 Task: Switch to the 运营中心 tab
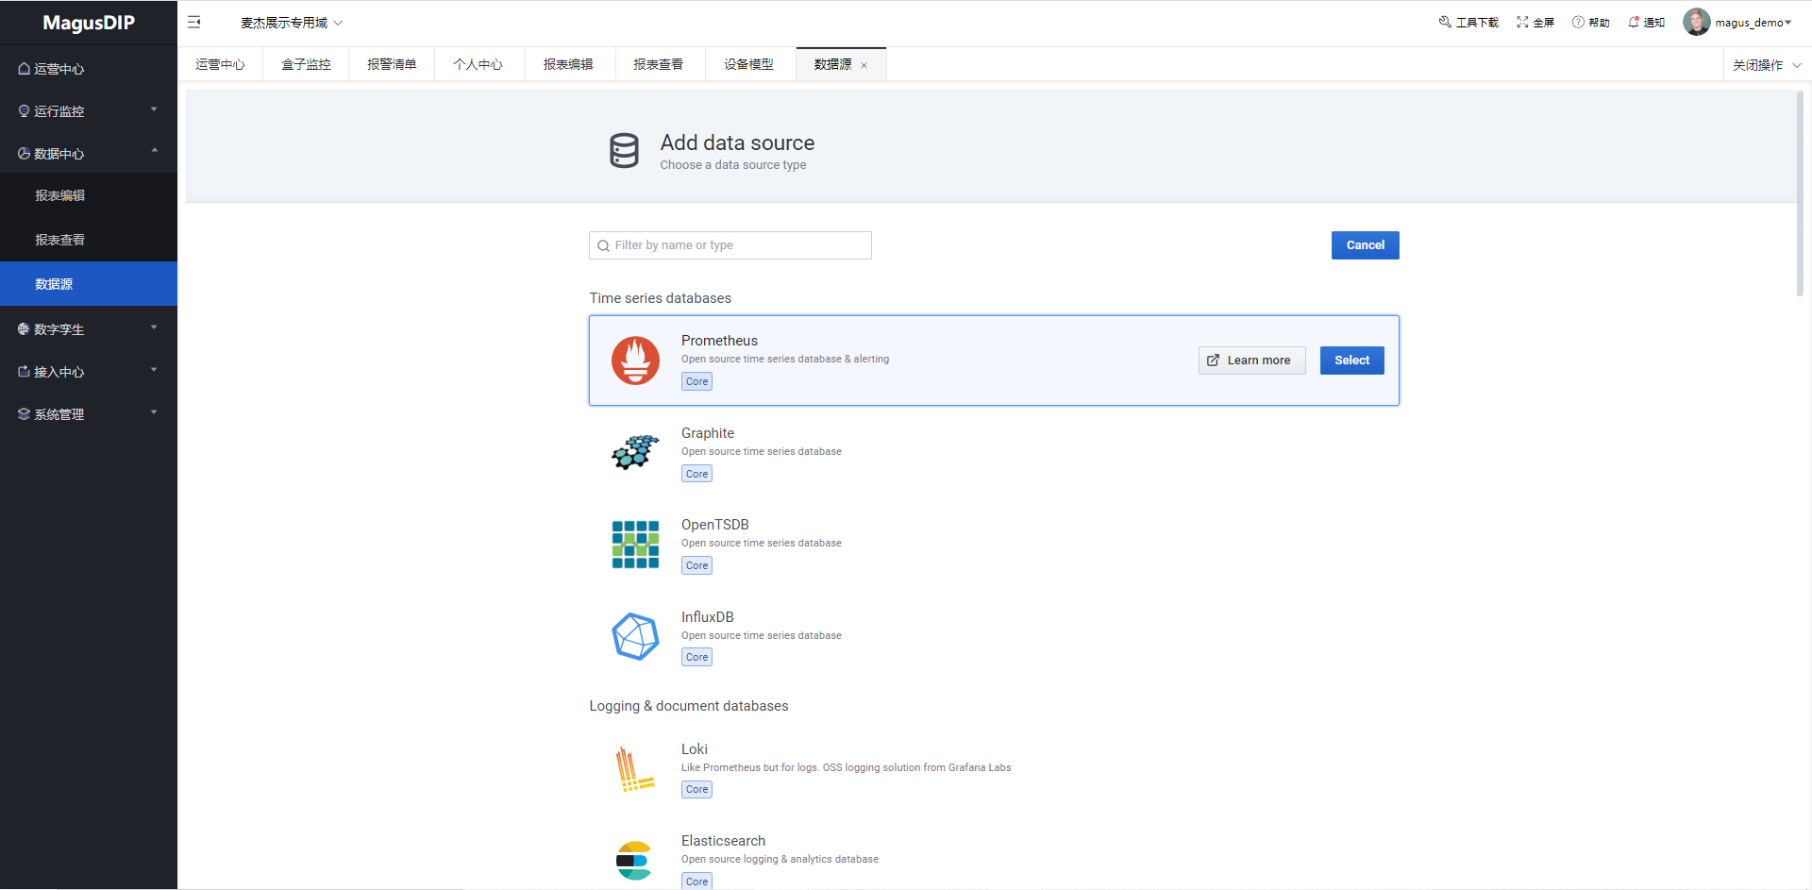pyautogui.click(x=220, y=64)
